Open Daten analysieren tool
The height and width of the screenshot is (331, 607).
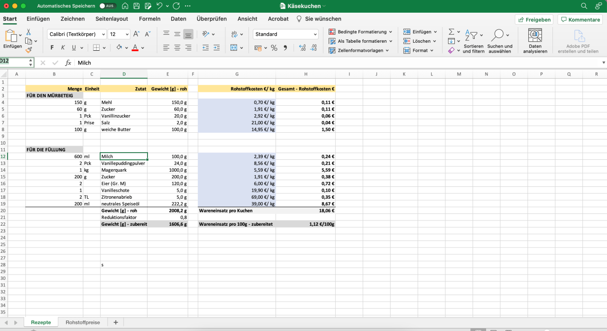pyautogui.click(x=535, y=41)
